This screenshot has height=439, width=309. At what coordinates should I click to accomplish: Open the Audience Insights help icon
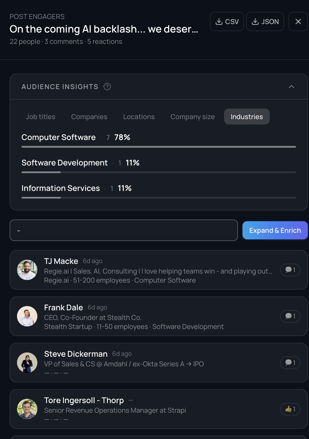[107, 87]
